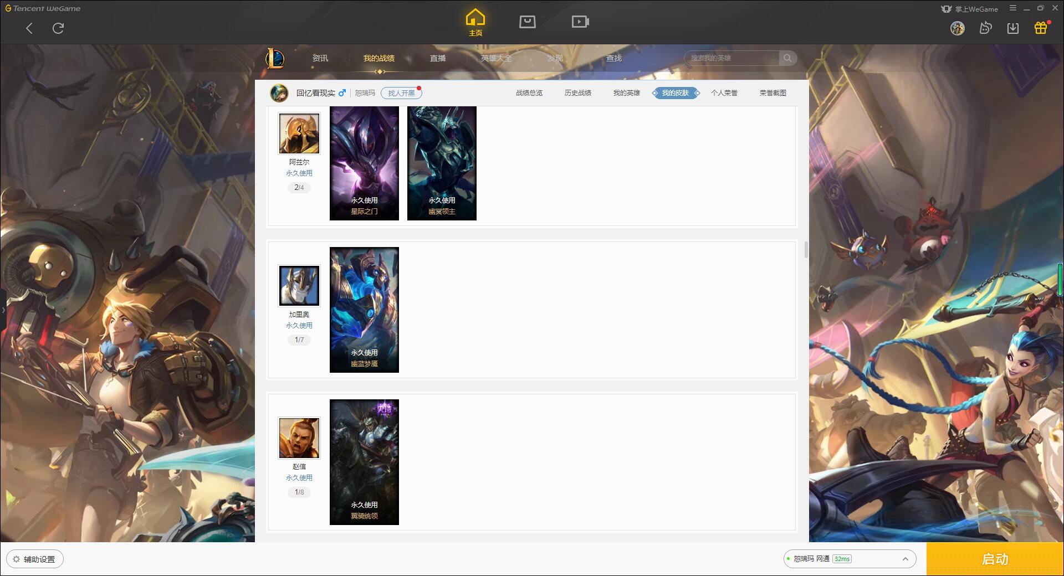The image size is (1064, 576).
Task: Refresh the page with the reload icon
Action: pos(58,28)
